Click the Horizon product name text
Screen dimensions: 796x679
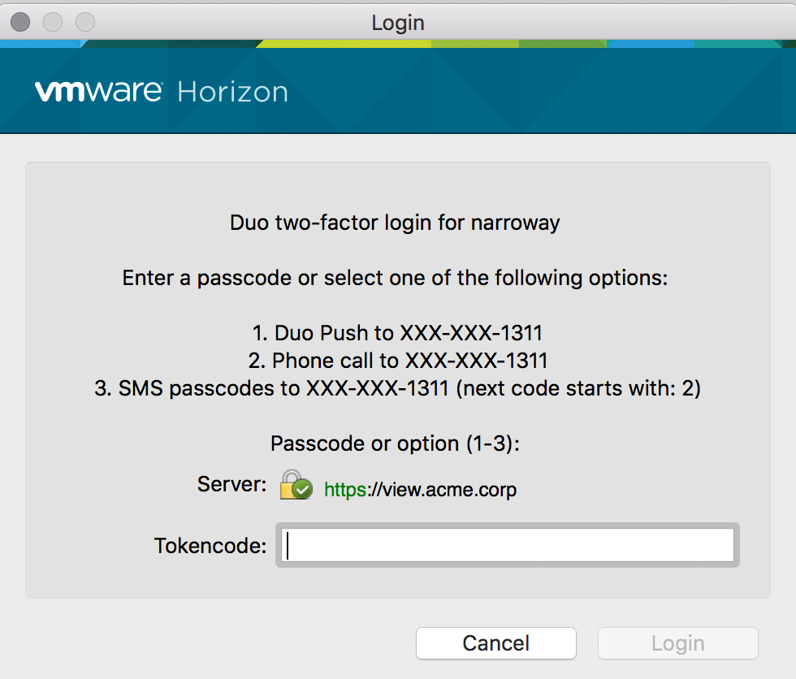pos(232,92)
